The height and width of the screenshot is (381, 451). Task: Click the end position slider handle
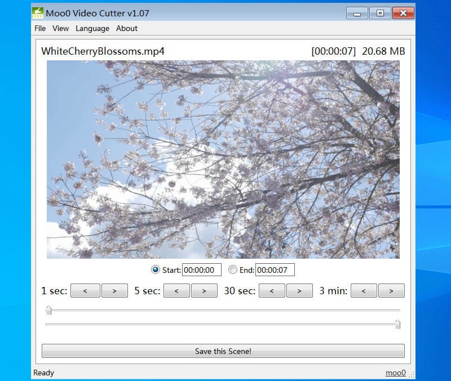point(397,324)
